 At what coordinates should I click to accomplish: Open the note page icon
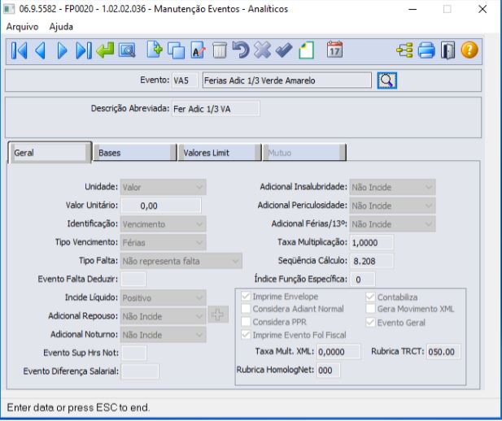point(307,50)
